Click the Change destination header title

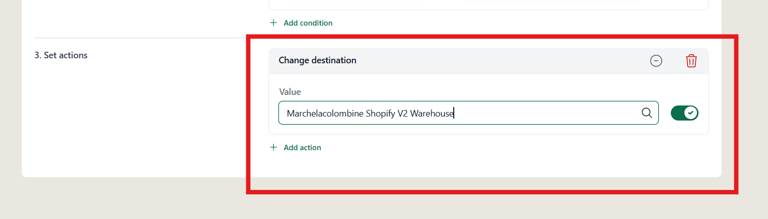317,60
